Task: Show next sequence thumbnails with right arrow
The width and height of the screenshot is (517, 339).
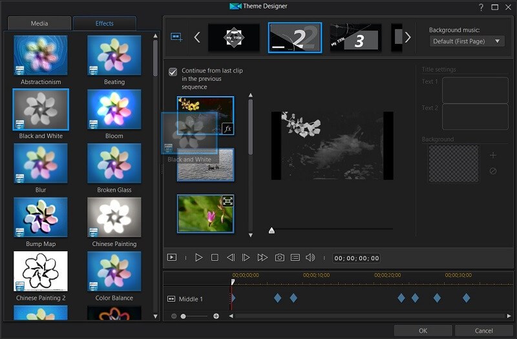Action: click(x=408, y=37)
